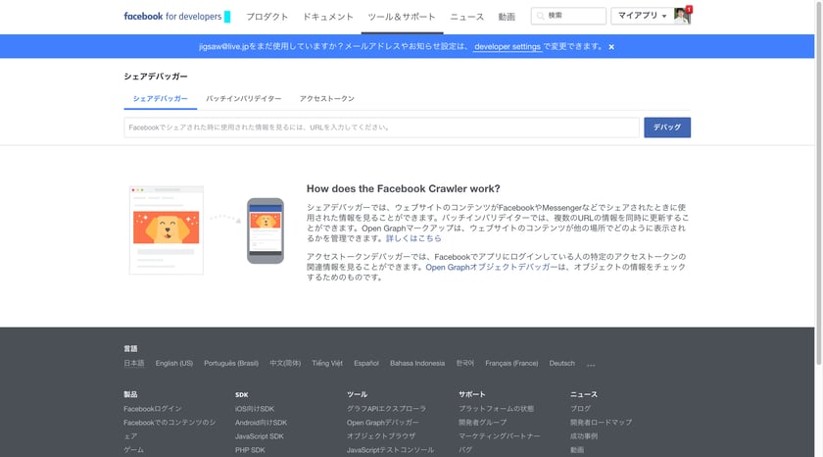Open JavaScript SDK footer link
Image resolution: width=823 pixels, height=457 pixels.
260,436
